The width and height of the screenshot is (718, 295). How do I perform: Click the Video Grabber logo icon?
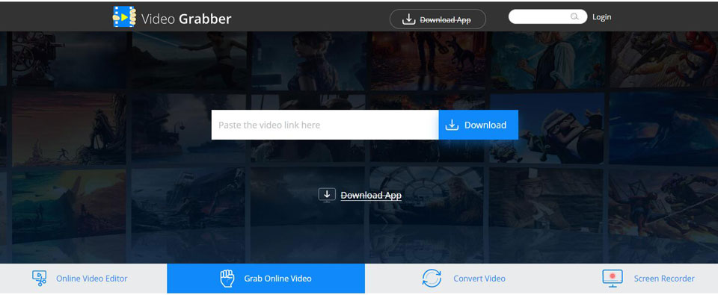click(x=125, y=16)
